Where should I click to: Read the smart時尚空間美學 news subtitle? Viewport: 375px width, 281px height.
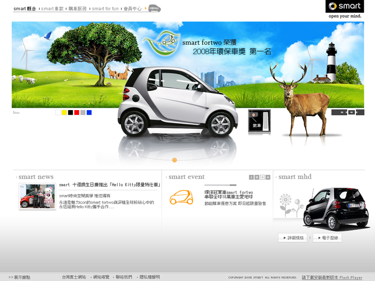(85, 196)
